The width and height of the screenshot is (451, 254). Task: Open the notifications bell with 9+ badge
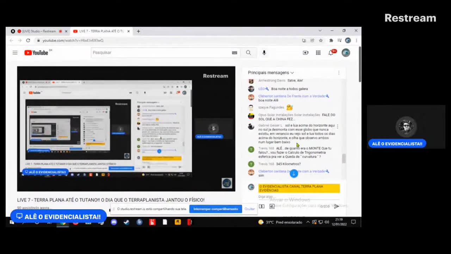tap(332, 53)
